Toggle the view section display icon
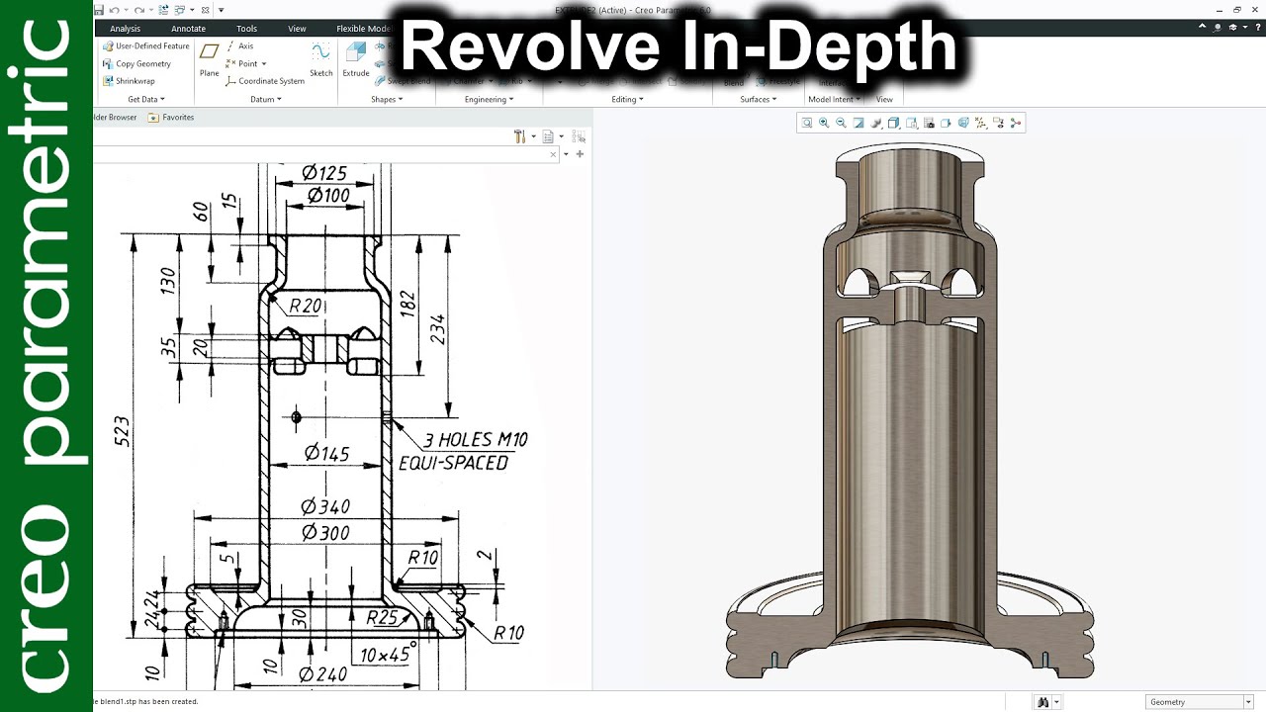The height and width of the screenshot is (712, 1266). (x=963, y=123)
